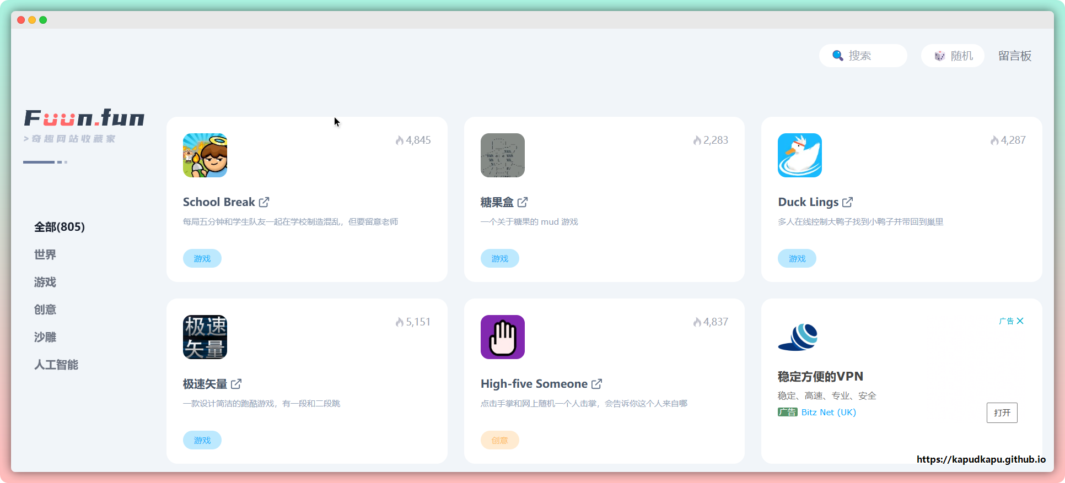Open the Duck Lings duck icon
Screen dimensions: 1065x483
pyautogui.click(x=799, y=155)
